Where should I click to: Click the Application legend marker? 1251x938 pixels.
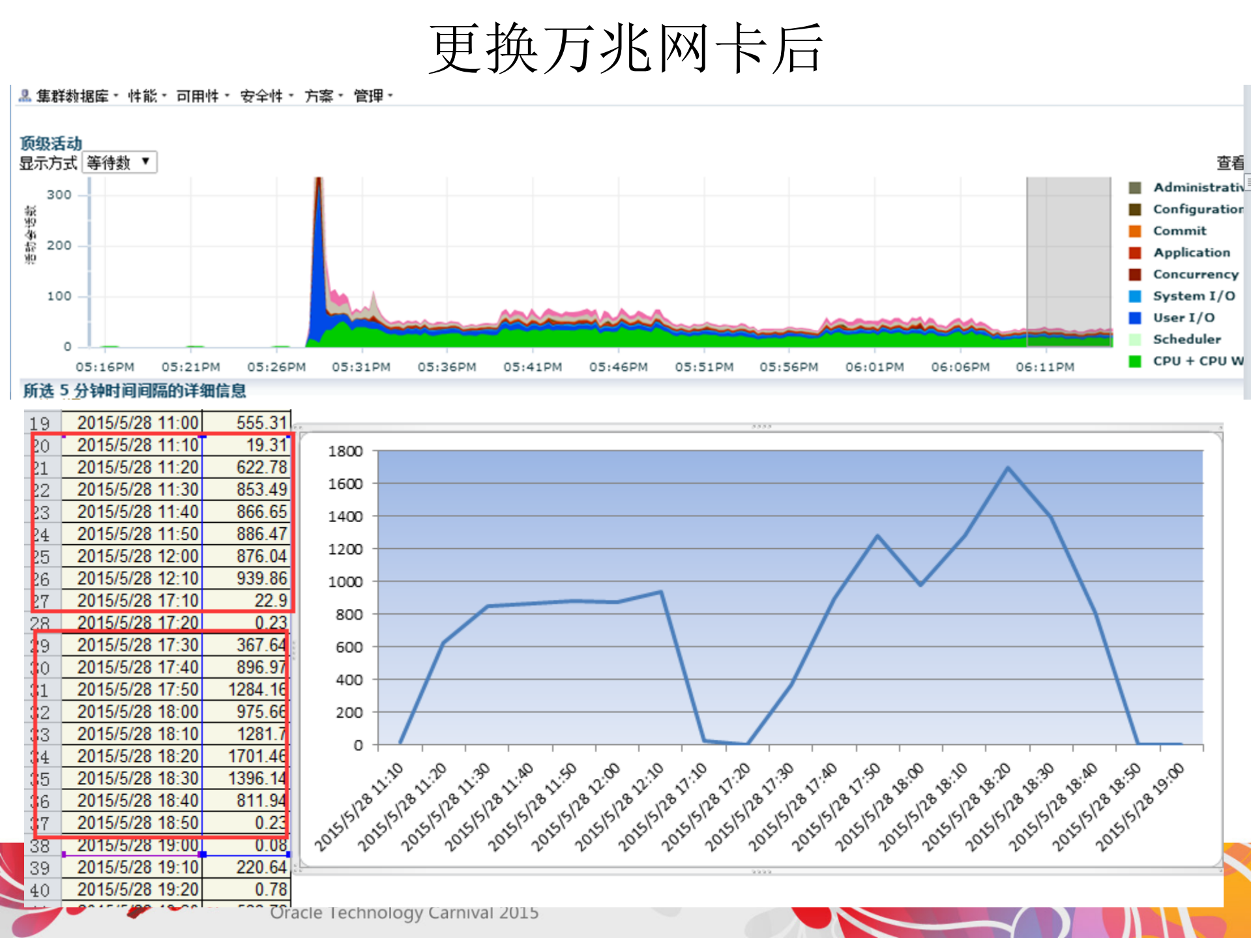click(x=1135, y=252)
